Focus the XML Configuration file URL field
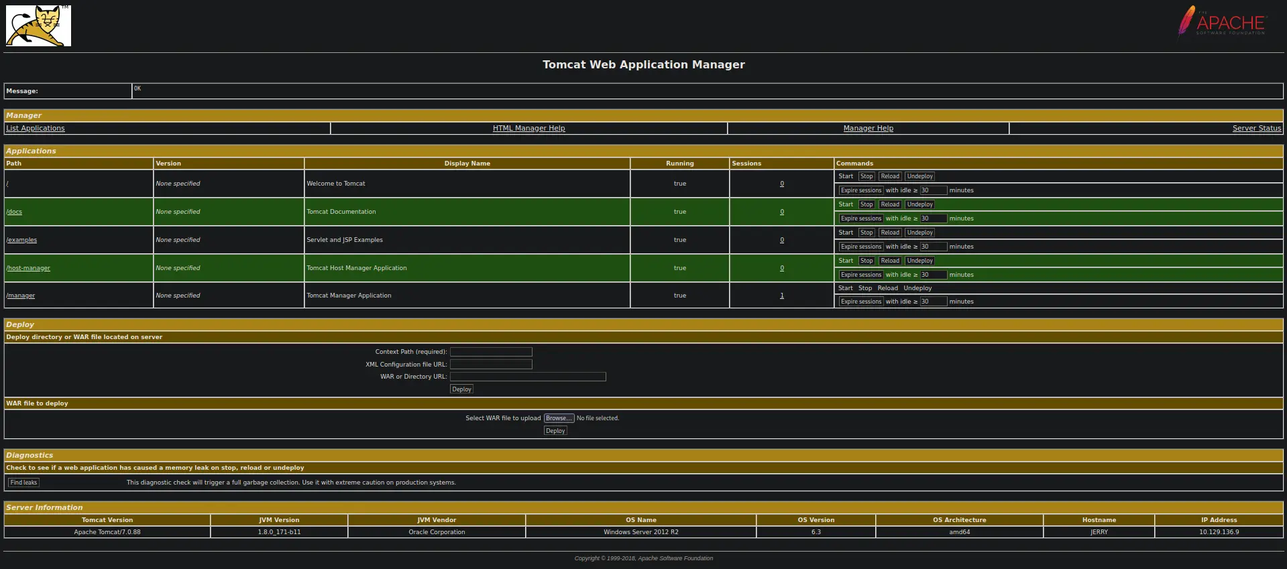 pos(491,365)
